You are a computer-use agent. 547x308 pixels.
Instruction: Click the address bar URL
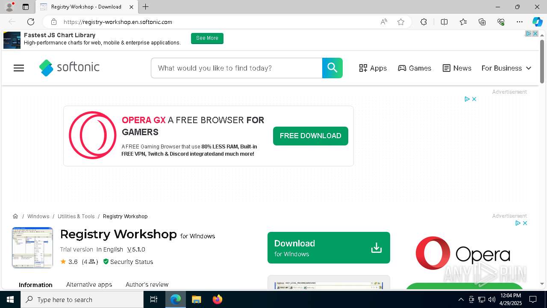coord(118,22)
